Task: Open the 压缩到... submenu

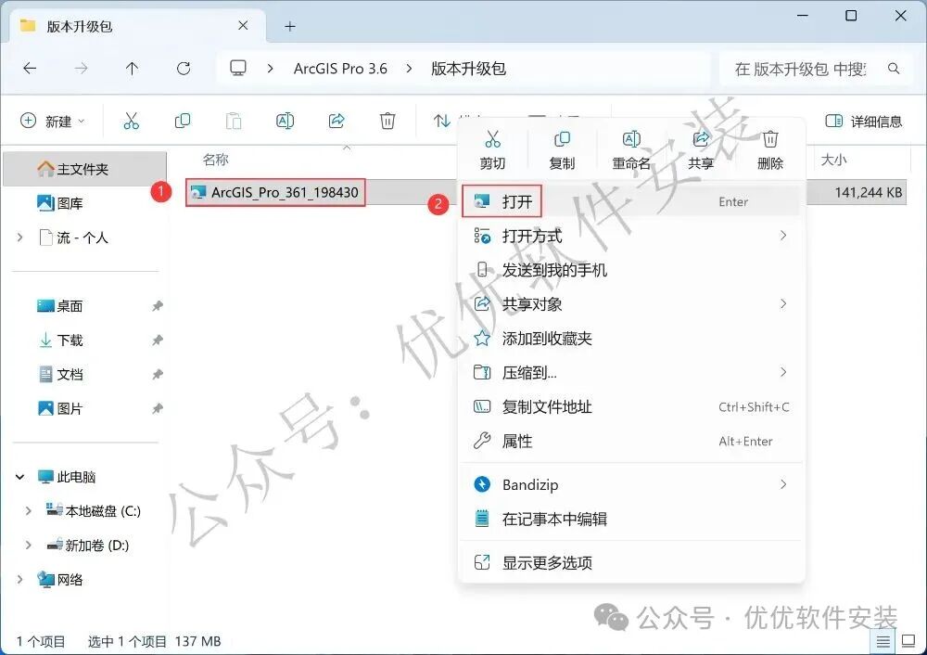Action: (x=630, y=373)
